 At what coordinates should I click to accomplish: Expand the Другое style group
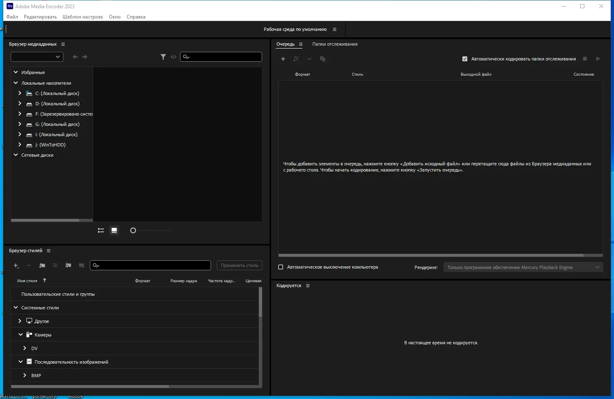pyautogui.click(x=20, y=321)
